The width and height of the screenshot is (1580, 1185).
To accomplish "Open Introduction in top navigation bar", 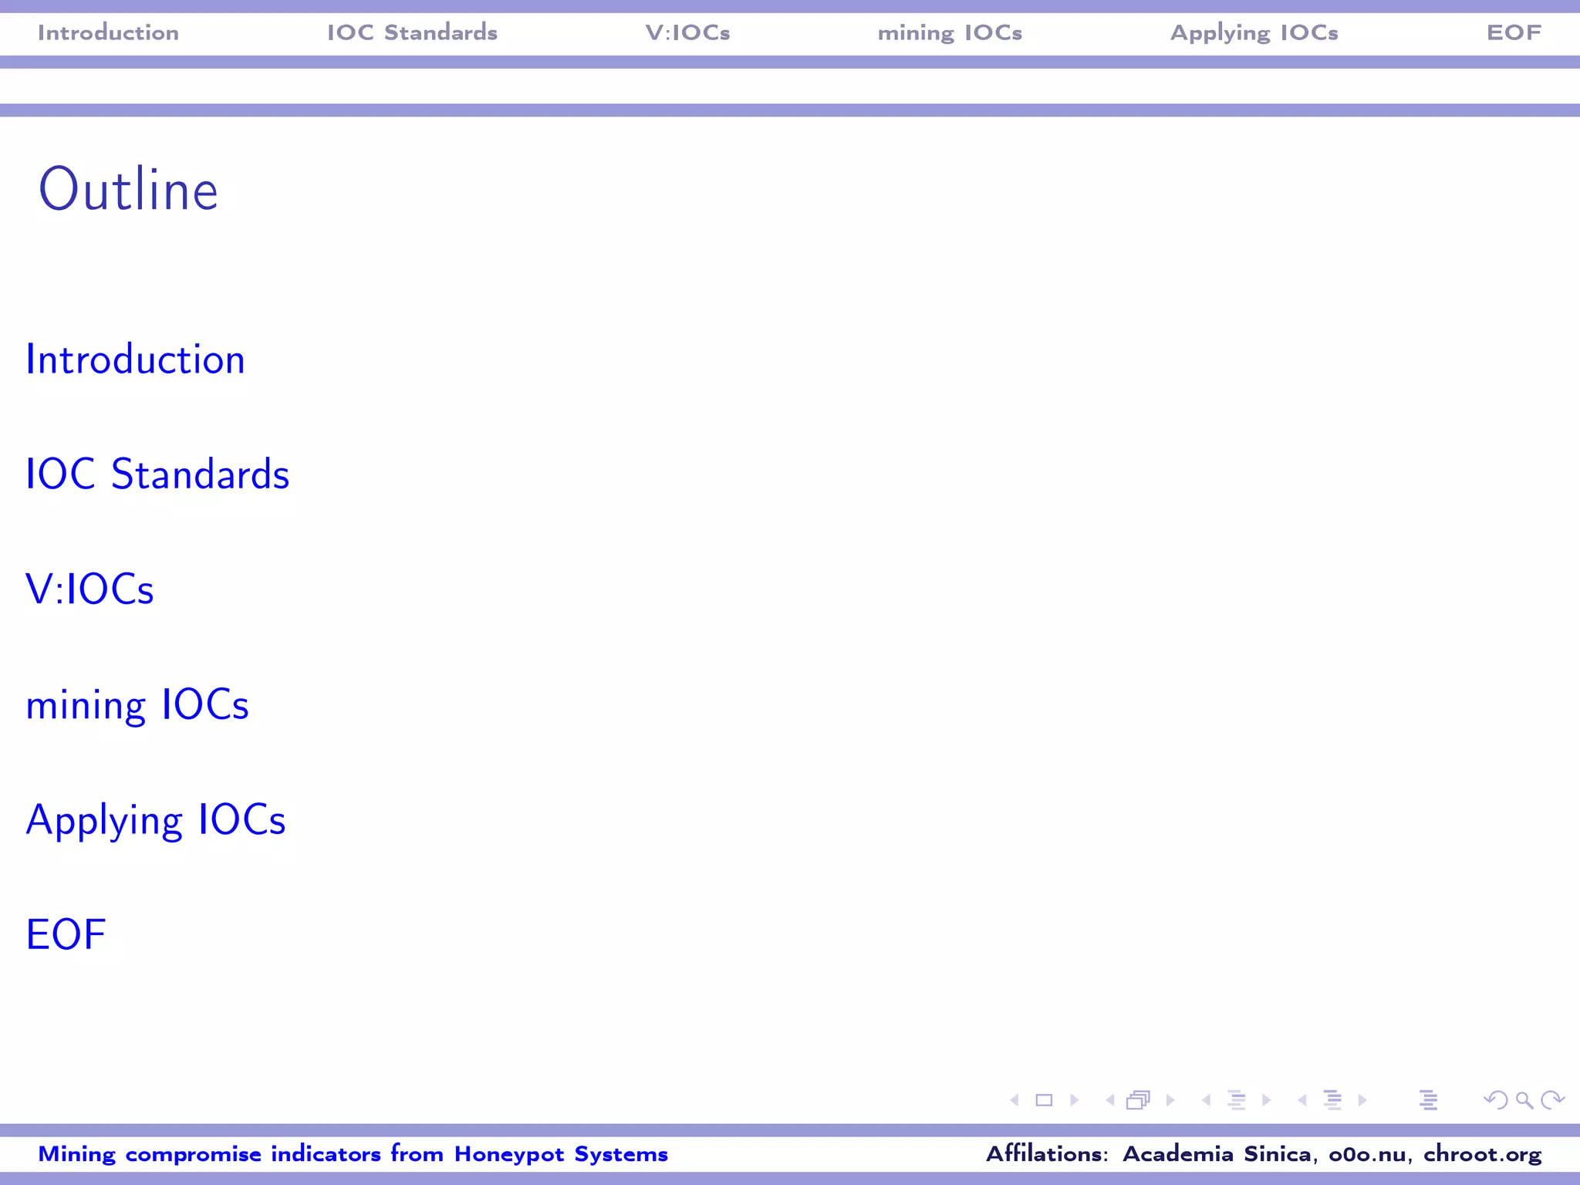I will [108, 33].
